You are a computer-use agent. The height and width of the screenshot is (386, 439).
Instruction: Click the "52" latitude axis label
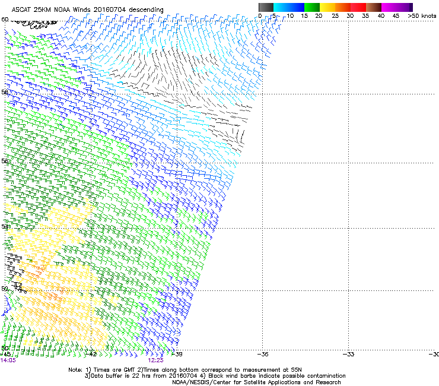click(x=5, y=289)
